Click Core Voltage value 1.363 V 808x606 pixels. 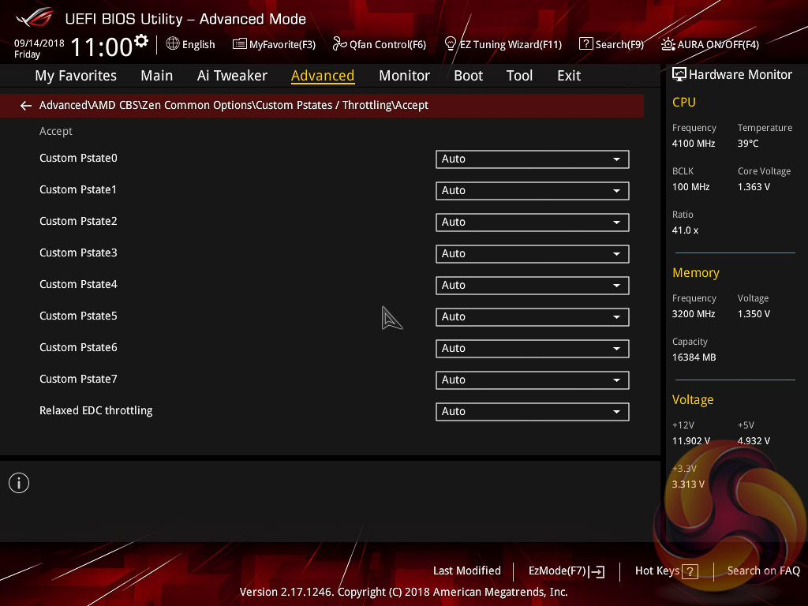[x=754, y=186]
